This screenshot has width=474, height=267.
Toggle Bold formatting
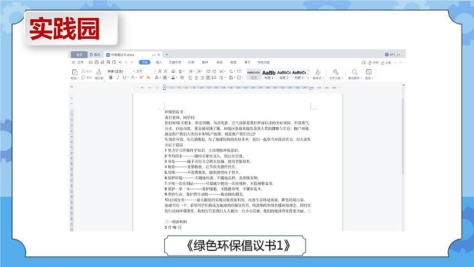point(110,78)
